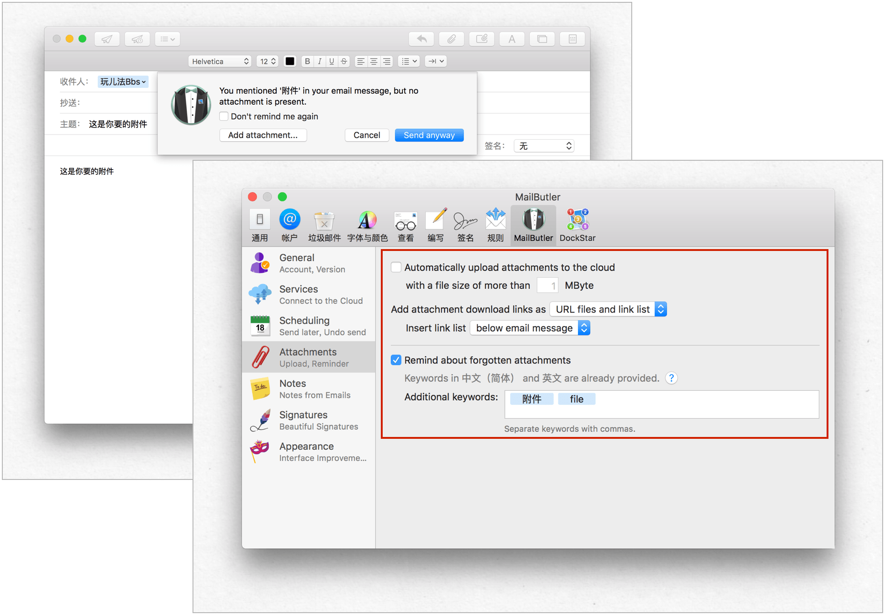The image size is (885, 615).
Task: Check Don't remind me again
Action: pyautogui.click(x=224, y=116)
